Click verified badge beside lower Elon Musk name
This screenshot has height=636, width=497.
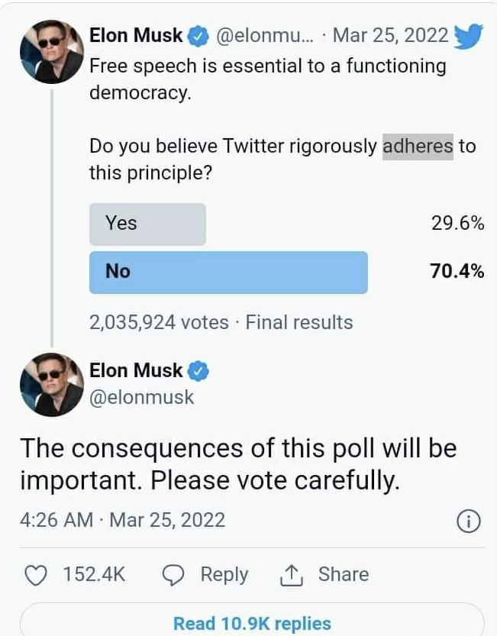(198, 371)
